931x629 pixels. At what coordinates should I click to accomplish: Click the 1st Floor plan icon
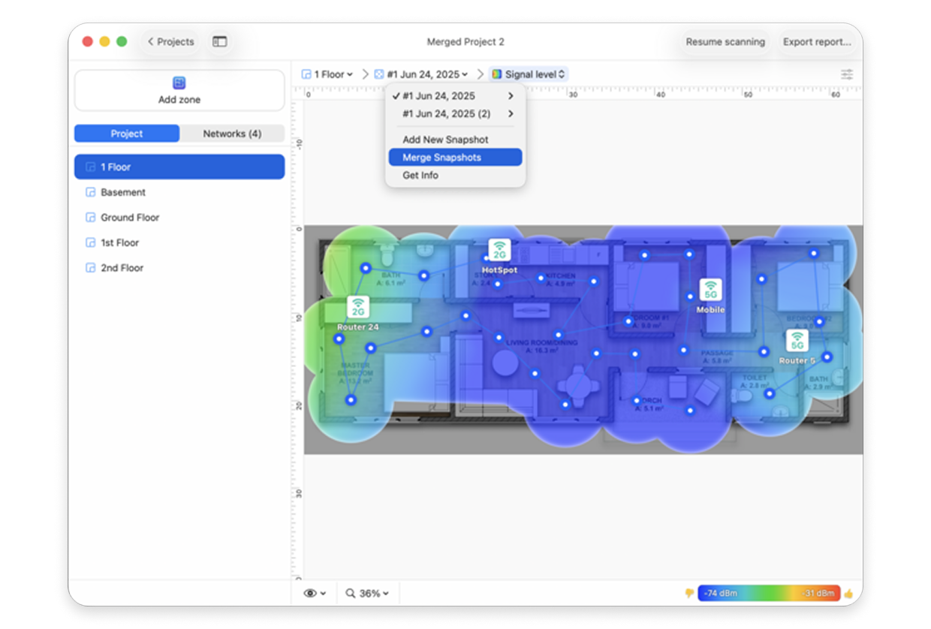91,242
